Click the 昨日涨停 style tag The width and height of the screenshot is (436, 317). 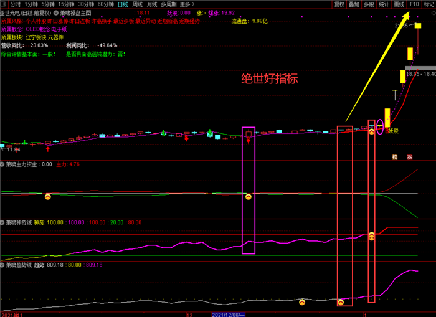pos(58,21)
